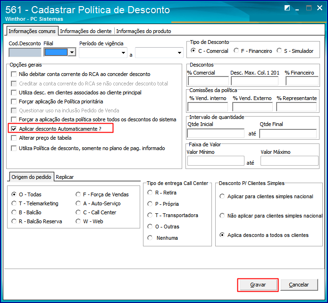Click the Gravar button
Viewport: 328px width, 303px height.
(258, 285)
